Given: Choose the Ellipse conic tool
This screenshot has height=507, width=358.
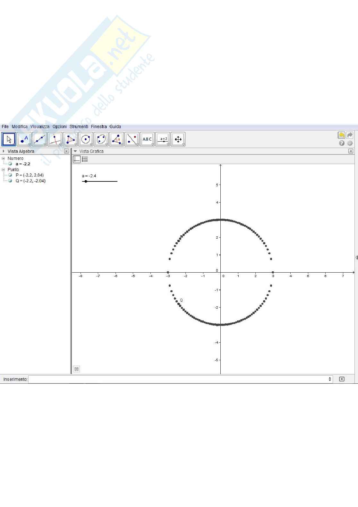Looking at the screenshot, I should [x=101, y=139].
